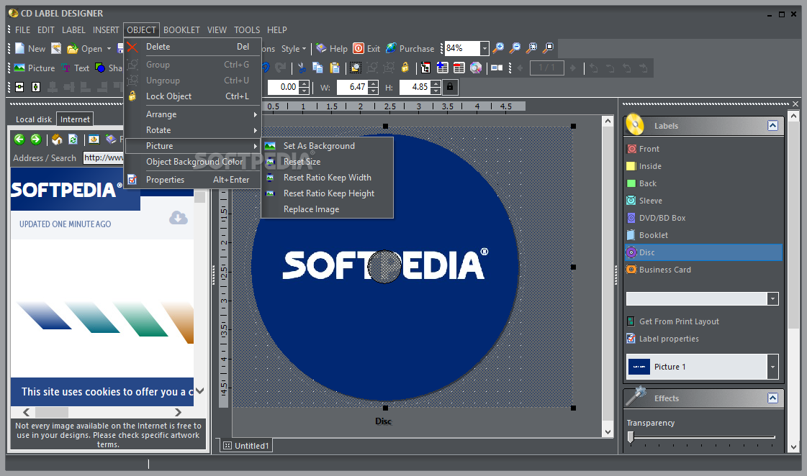Click the center vertically alignment icon
Image resolution: width=807 pixels, height=476 pixels.
36,87
